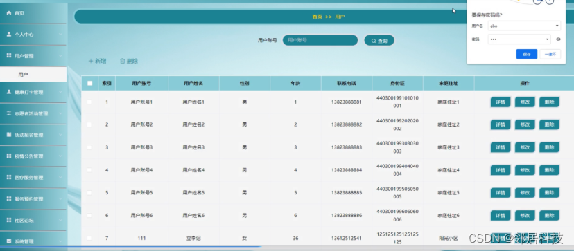Click 删除 for 用户账号5

coord(549,193)
